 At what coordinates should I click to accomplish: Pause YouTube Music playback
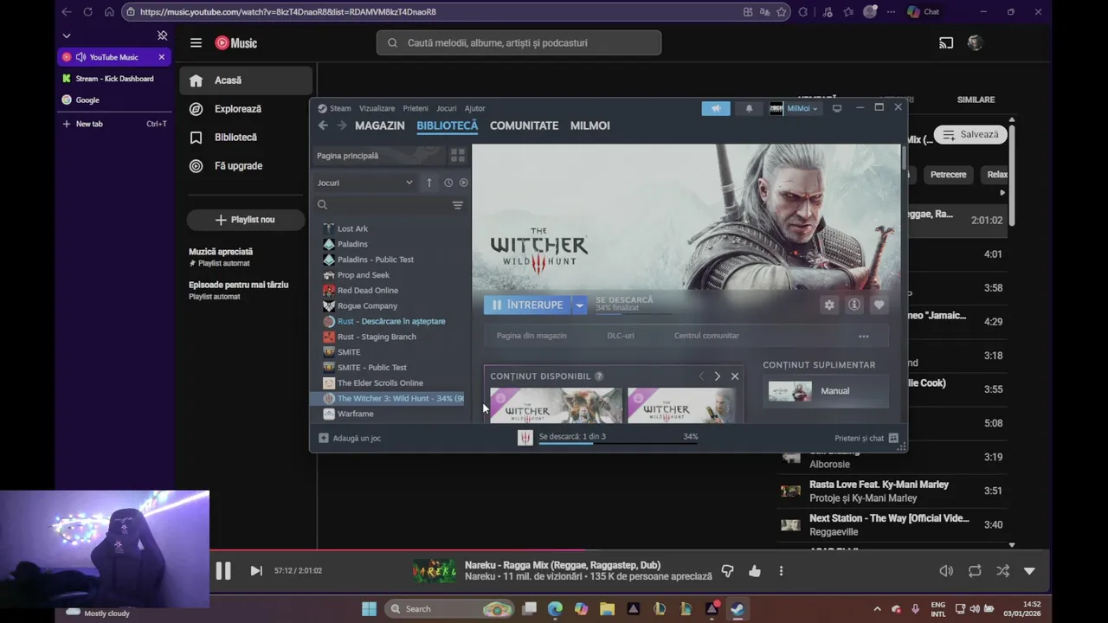223,571
